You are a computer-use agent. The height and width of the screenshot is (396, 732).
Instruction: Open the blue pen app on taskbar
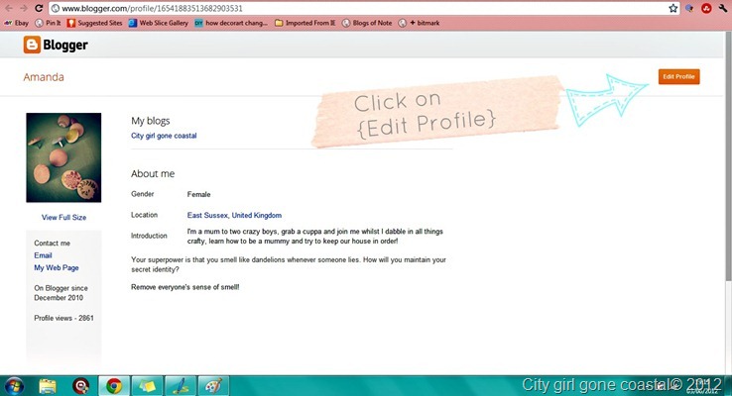click(x=181, y=386)
